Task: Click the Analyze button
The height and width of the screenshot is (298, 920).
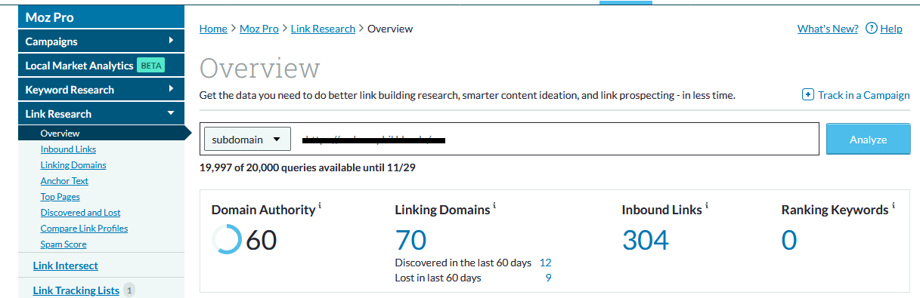Action: [868, 140]
